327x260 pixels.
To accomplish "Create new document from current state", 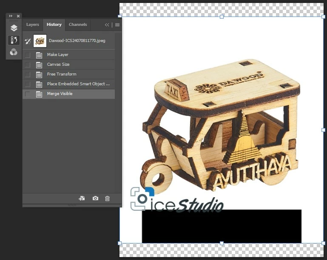I will click(x=82, y=198).
